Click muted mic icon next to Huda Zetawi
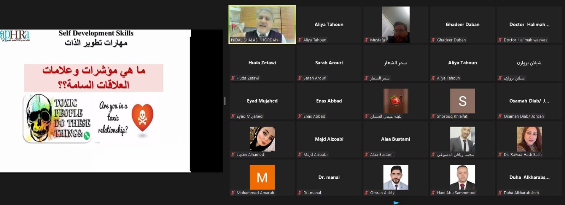Screen dimensions: 565x205 pos(233,78)
